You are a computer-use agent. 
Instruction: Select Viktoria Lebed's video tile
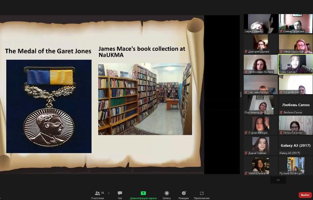pyautogui.click(x=261, y=166)
